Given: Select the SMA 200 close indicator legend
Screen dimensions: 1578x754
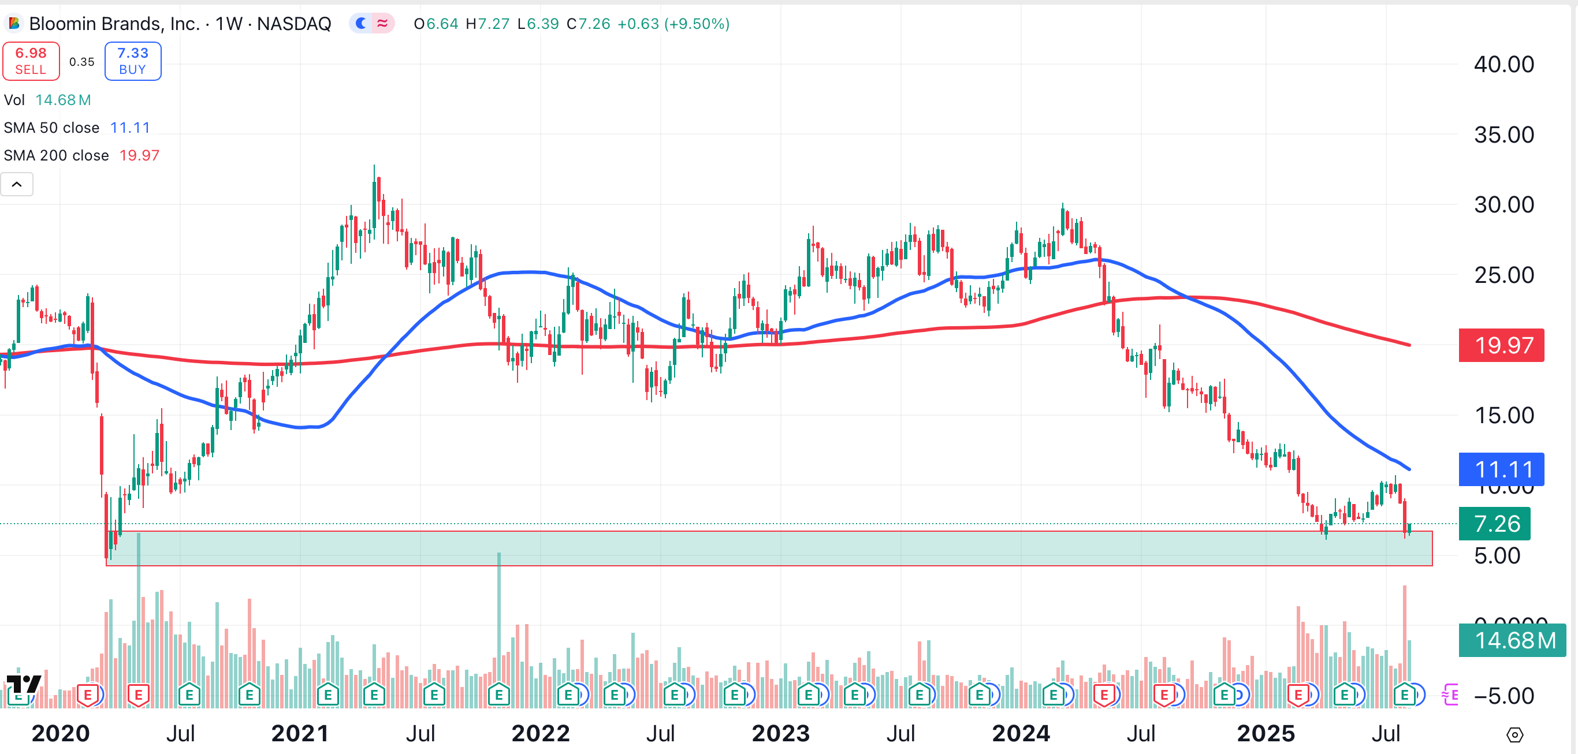Looking at the screenshot, I should point(57,155).
